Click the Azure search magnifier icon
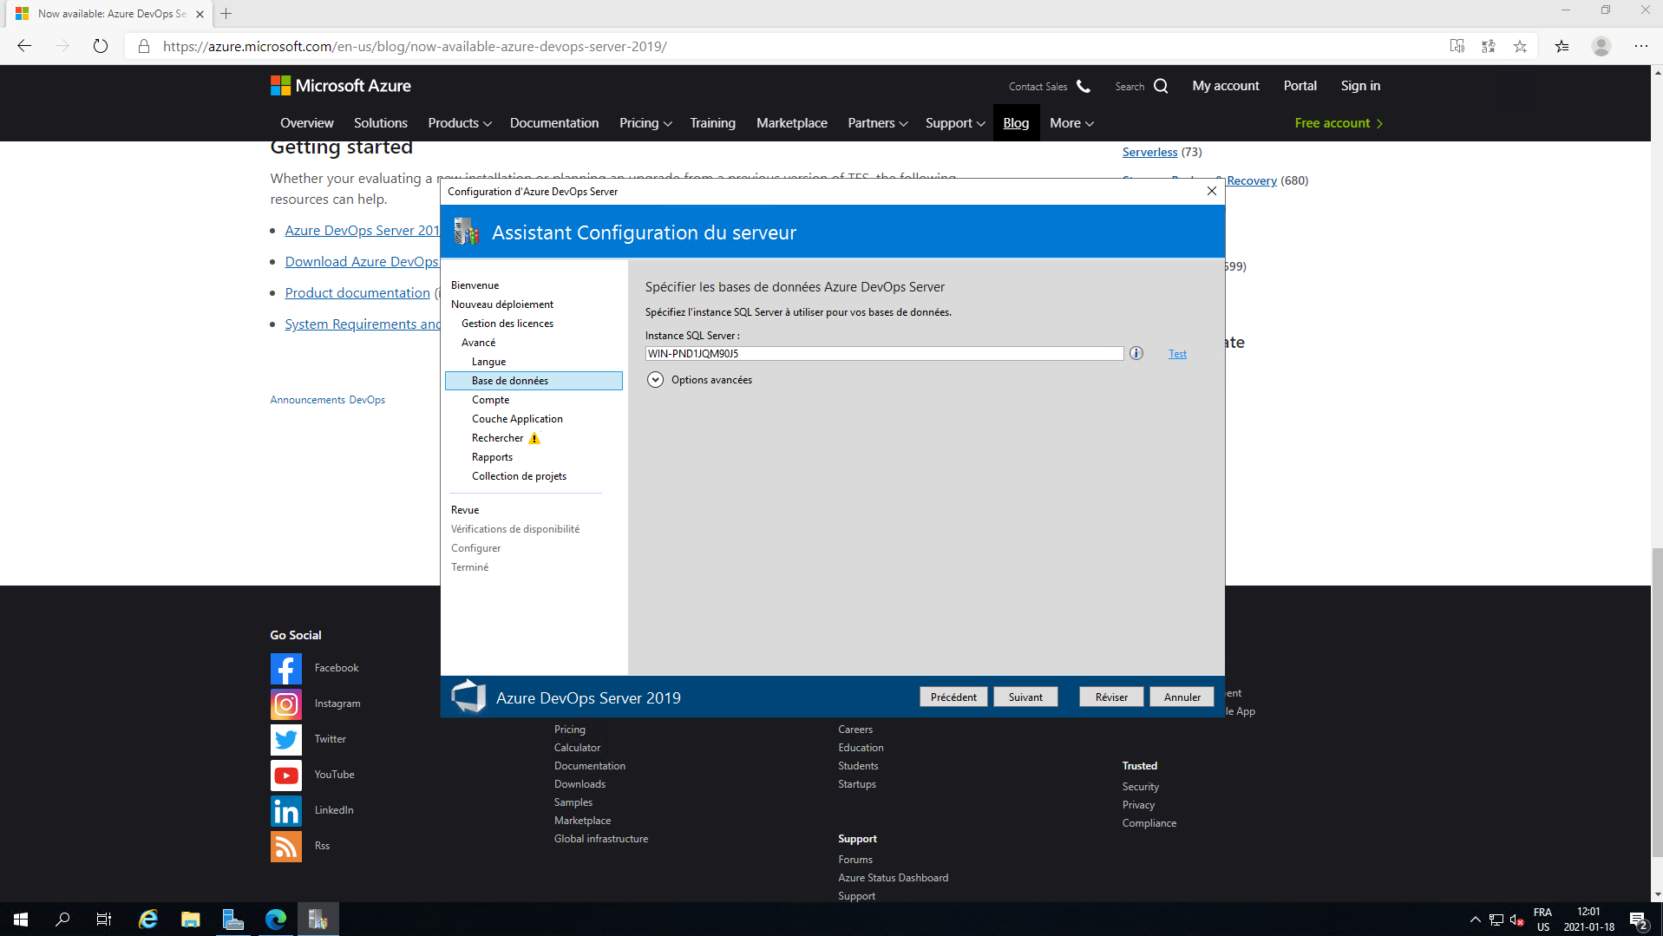The height and width of the screenshot is (936, 1663). pos(1161,86)
